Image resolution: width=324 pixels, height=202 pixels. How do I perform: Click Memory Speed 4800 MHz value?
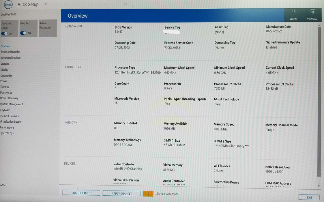[220, 129]
